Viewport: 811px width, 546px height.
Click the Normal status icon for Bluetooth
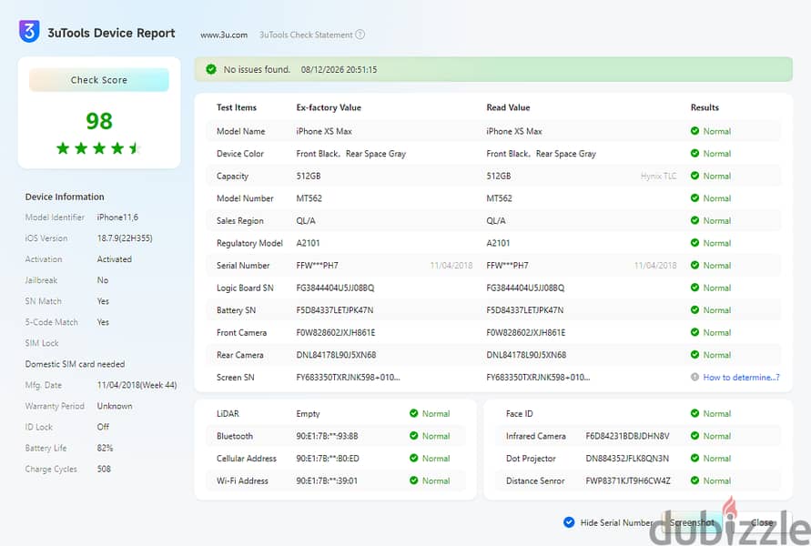pyautogui.click(x=414, y=436)
